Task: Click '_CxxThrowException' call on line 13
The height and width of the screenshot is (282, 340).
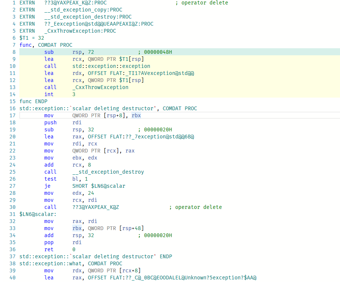Action: pyautogui.click(x=100, y=87)
